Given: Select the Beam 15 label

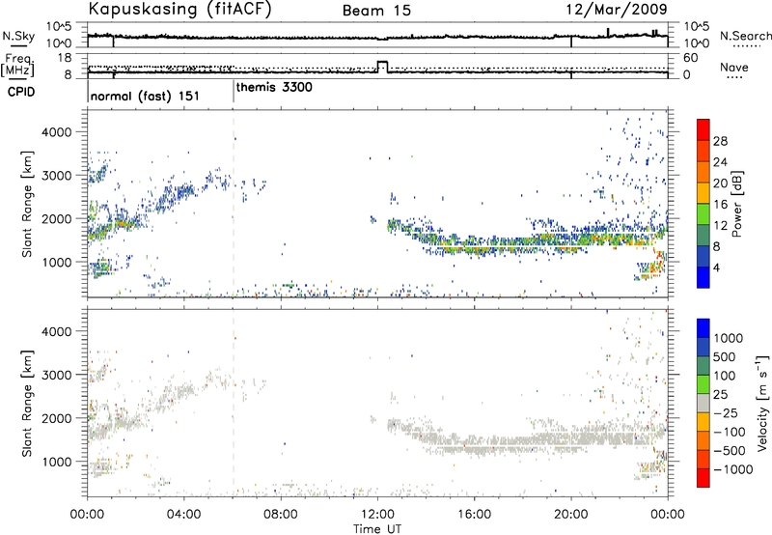Looking at the screenshot, I should pos(376,11).
